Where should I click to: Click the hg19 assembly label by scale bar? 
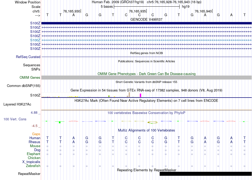click(x=186, y=7)
